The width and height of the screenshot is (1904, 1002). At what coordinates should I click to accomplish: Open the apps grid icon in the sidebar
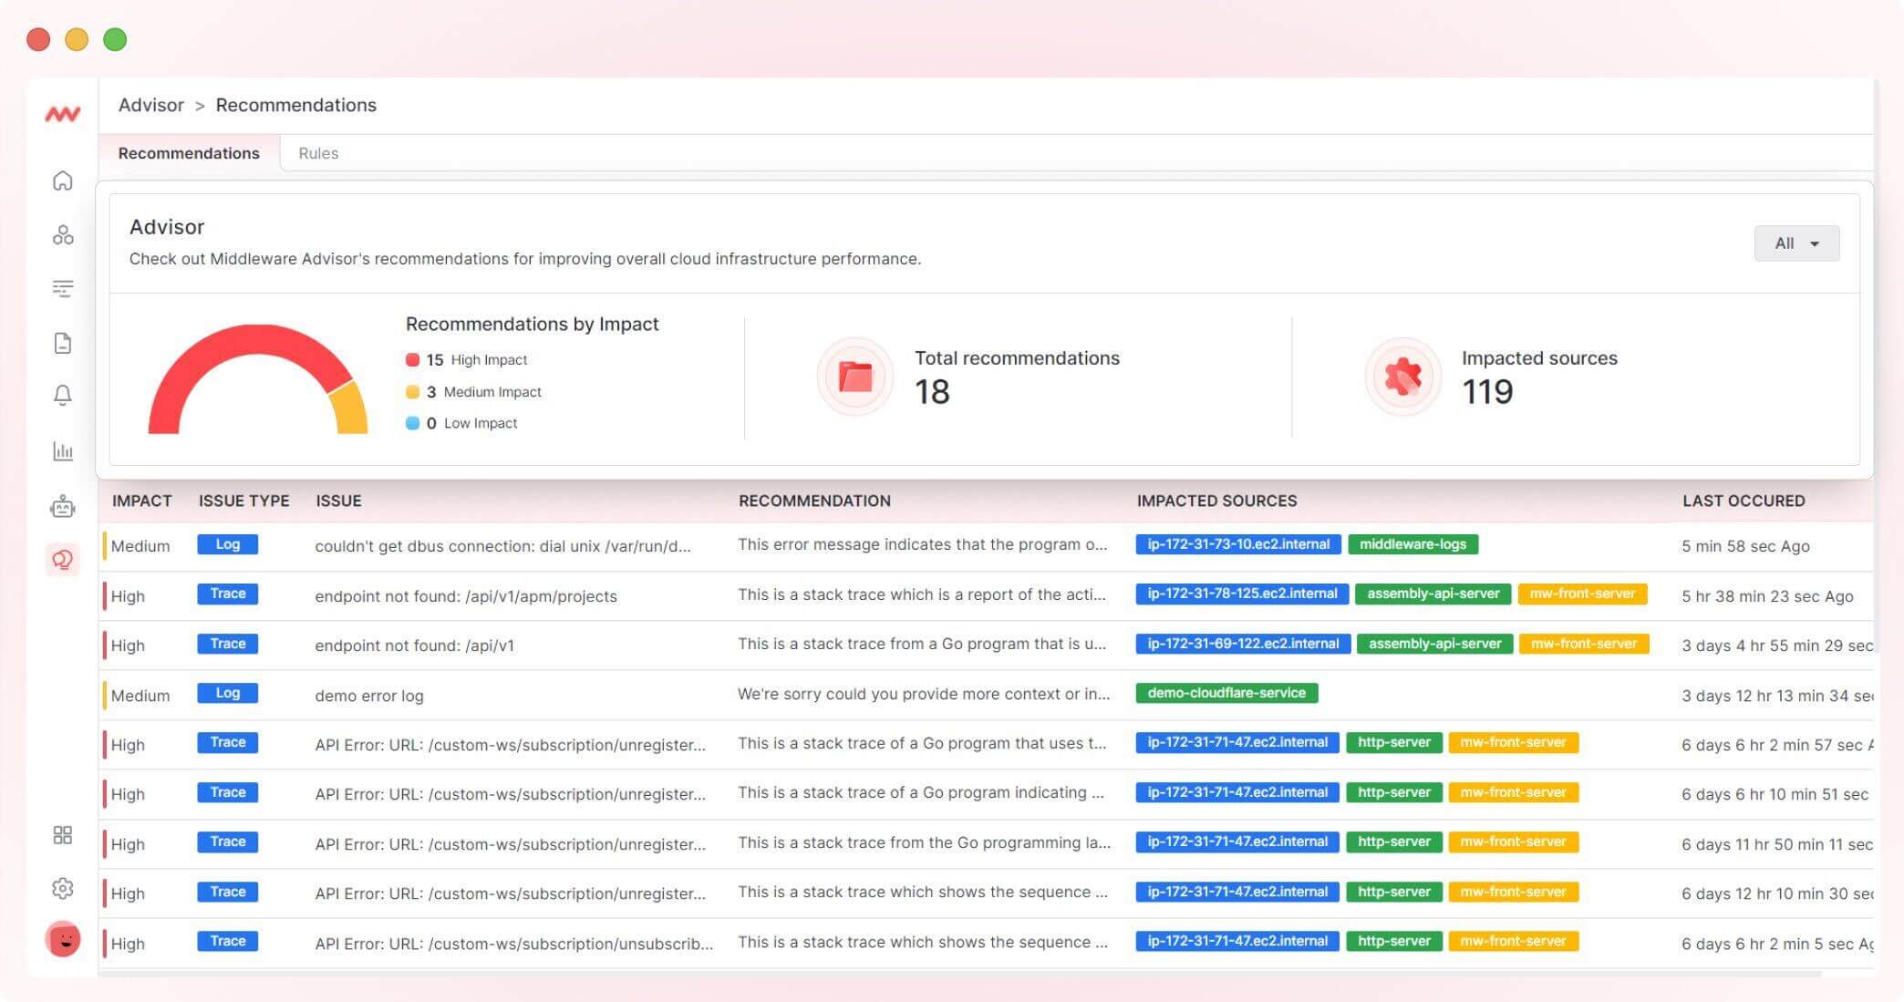(62, 835)
